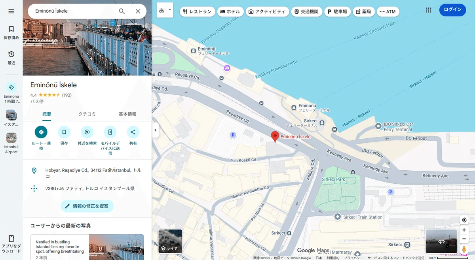
Task: Copy the plus code 2X8G+J6
Action: [87, 188]
